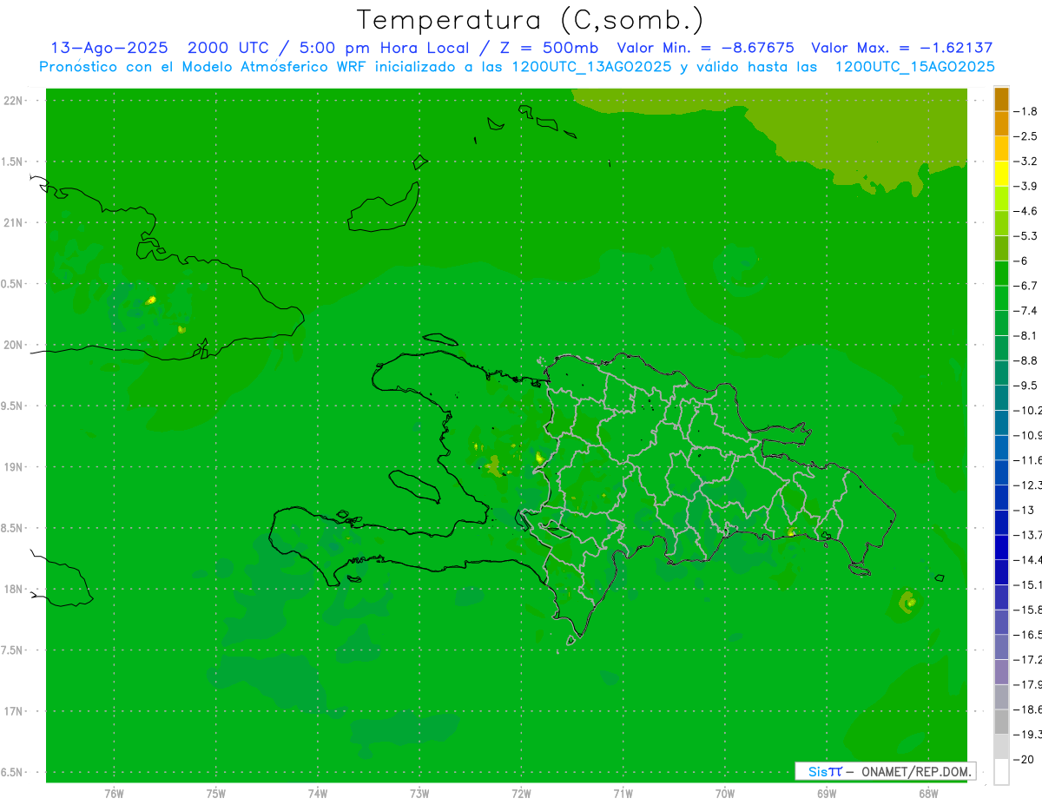Click the "-6.7" value on the color scale
This screenshot has height=805, width=1042.
pyautogui.click(x=1028, y=286)
